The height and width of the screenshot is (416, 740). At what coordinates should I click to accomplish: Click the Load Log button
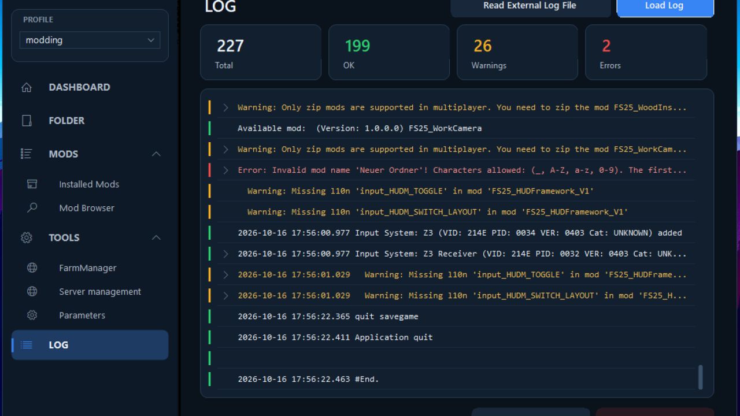(664, 7)
